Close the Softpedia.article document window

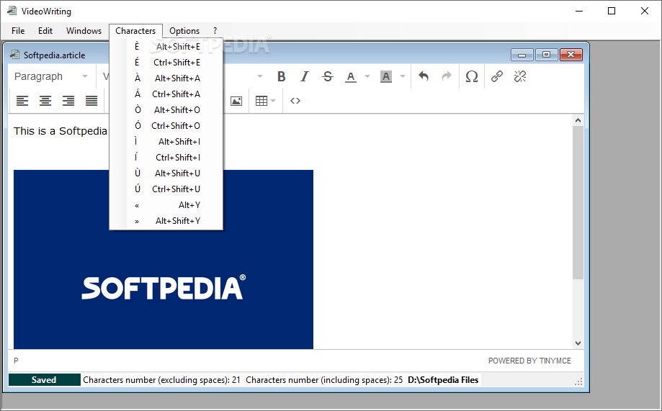click(571, 55)
